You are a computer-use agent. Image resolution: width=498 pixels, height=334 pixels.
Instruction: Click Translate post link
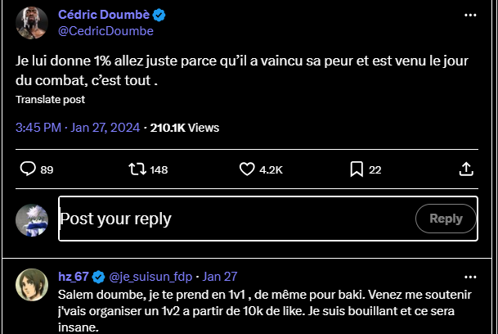pos(50,99)
